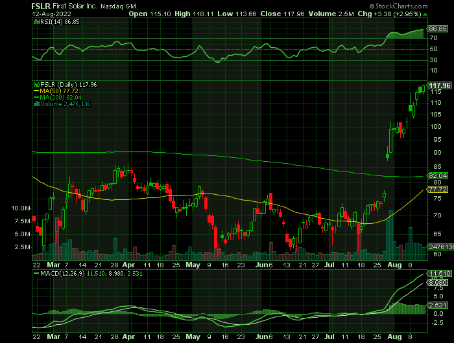Image resolution: width=454 pixels, height=343 pixels.
Task: Click the green up-arrow beside the Chg value
Action: click(x=425, y=14)
